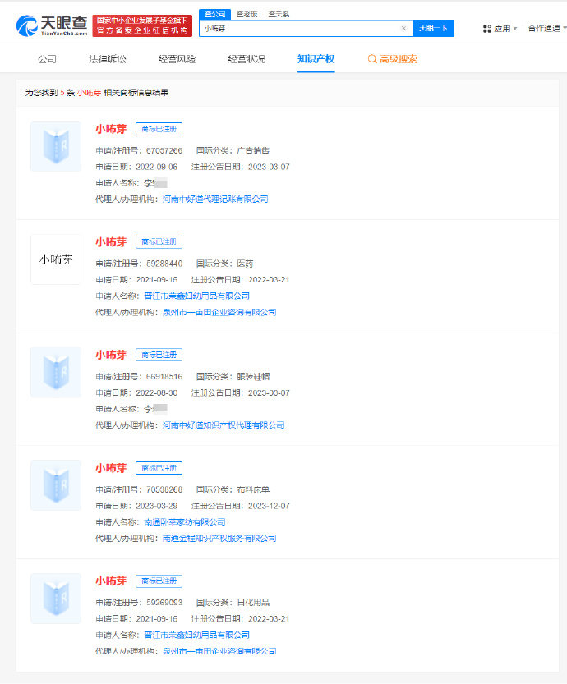567x684 pixels.
Task: Switch to the 查关系 search tab
Action: (x=279, y=15)
